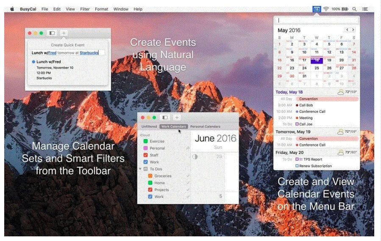This screenshot has height=241, width=381.
Task: Click the quick entry field in menu bar popup
Action: pyautogui.click(x=317, y=20)
